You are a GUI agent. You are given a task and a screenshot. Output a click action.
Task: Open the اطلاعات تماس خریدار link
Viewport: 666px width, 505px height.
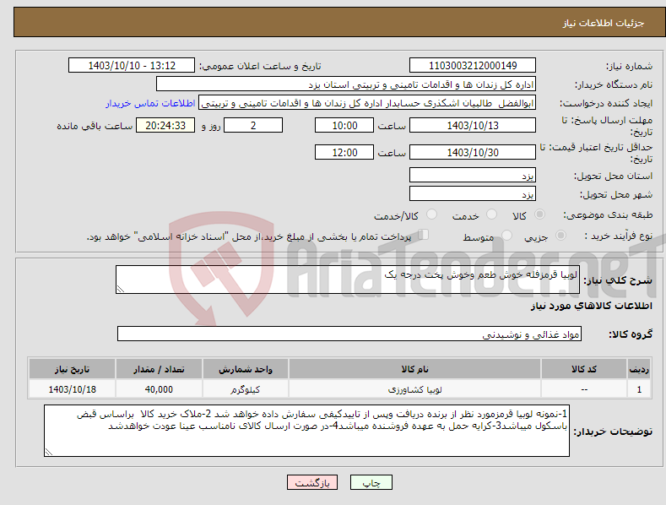pos(150,103)
